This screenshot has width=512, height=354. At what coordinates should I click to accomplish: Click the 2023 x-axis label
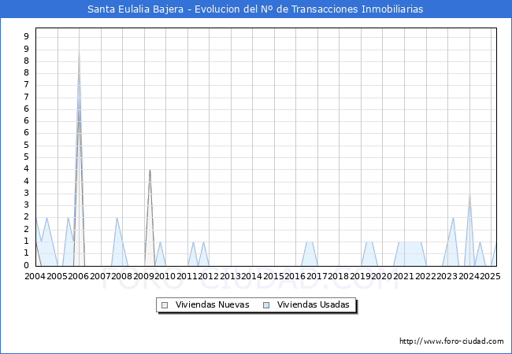[x=447, y=276]
